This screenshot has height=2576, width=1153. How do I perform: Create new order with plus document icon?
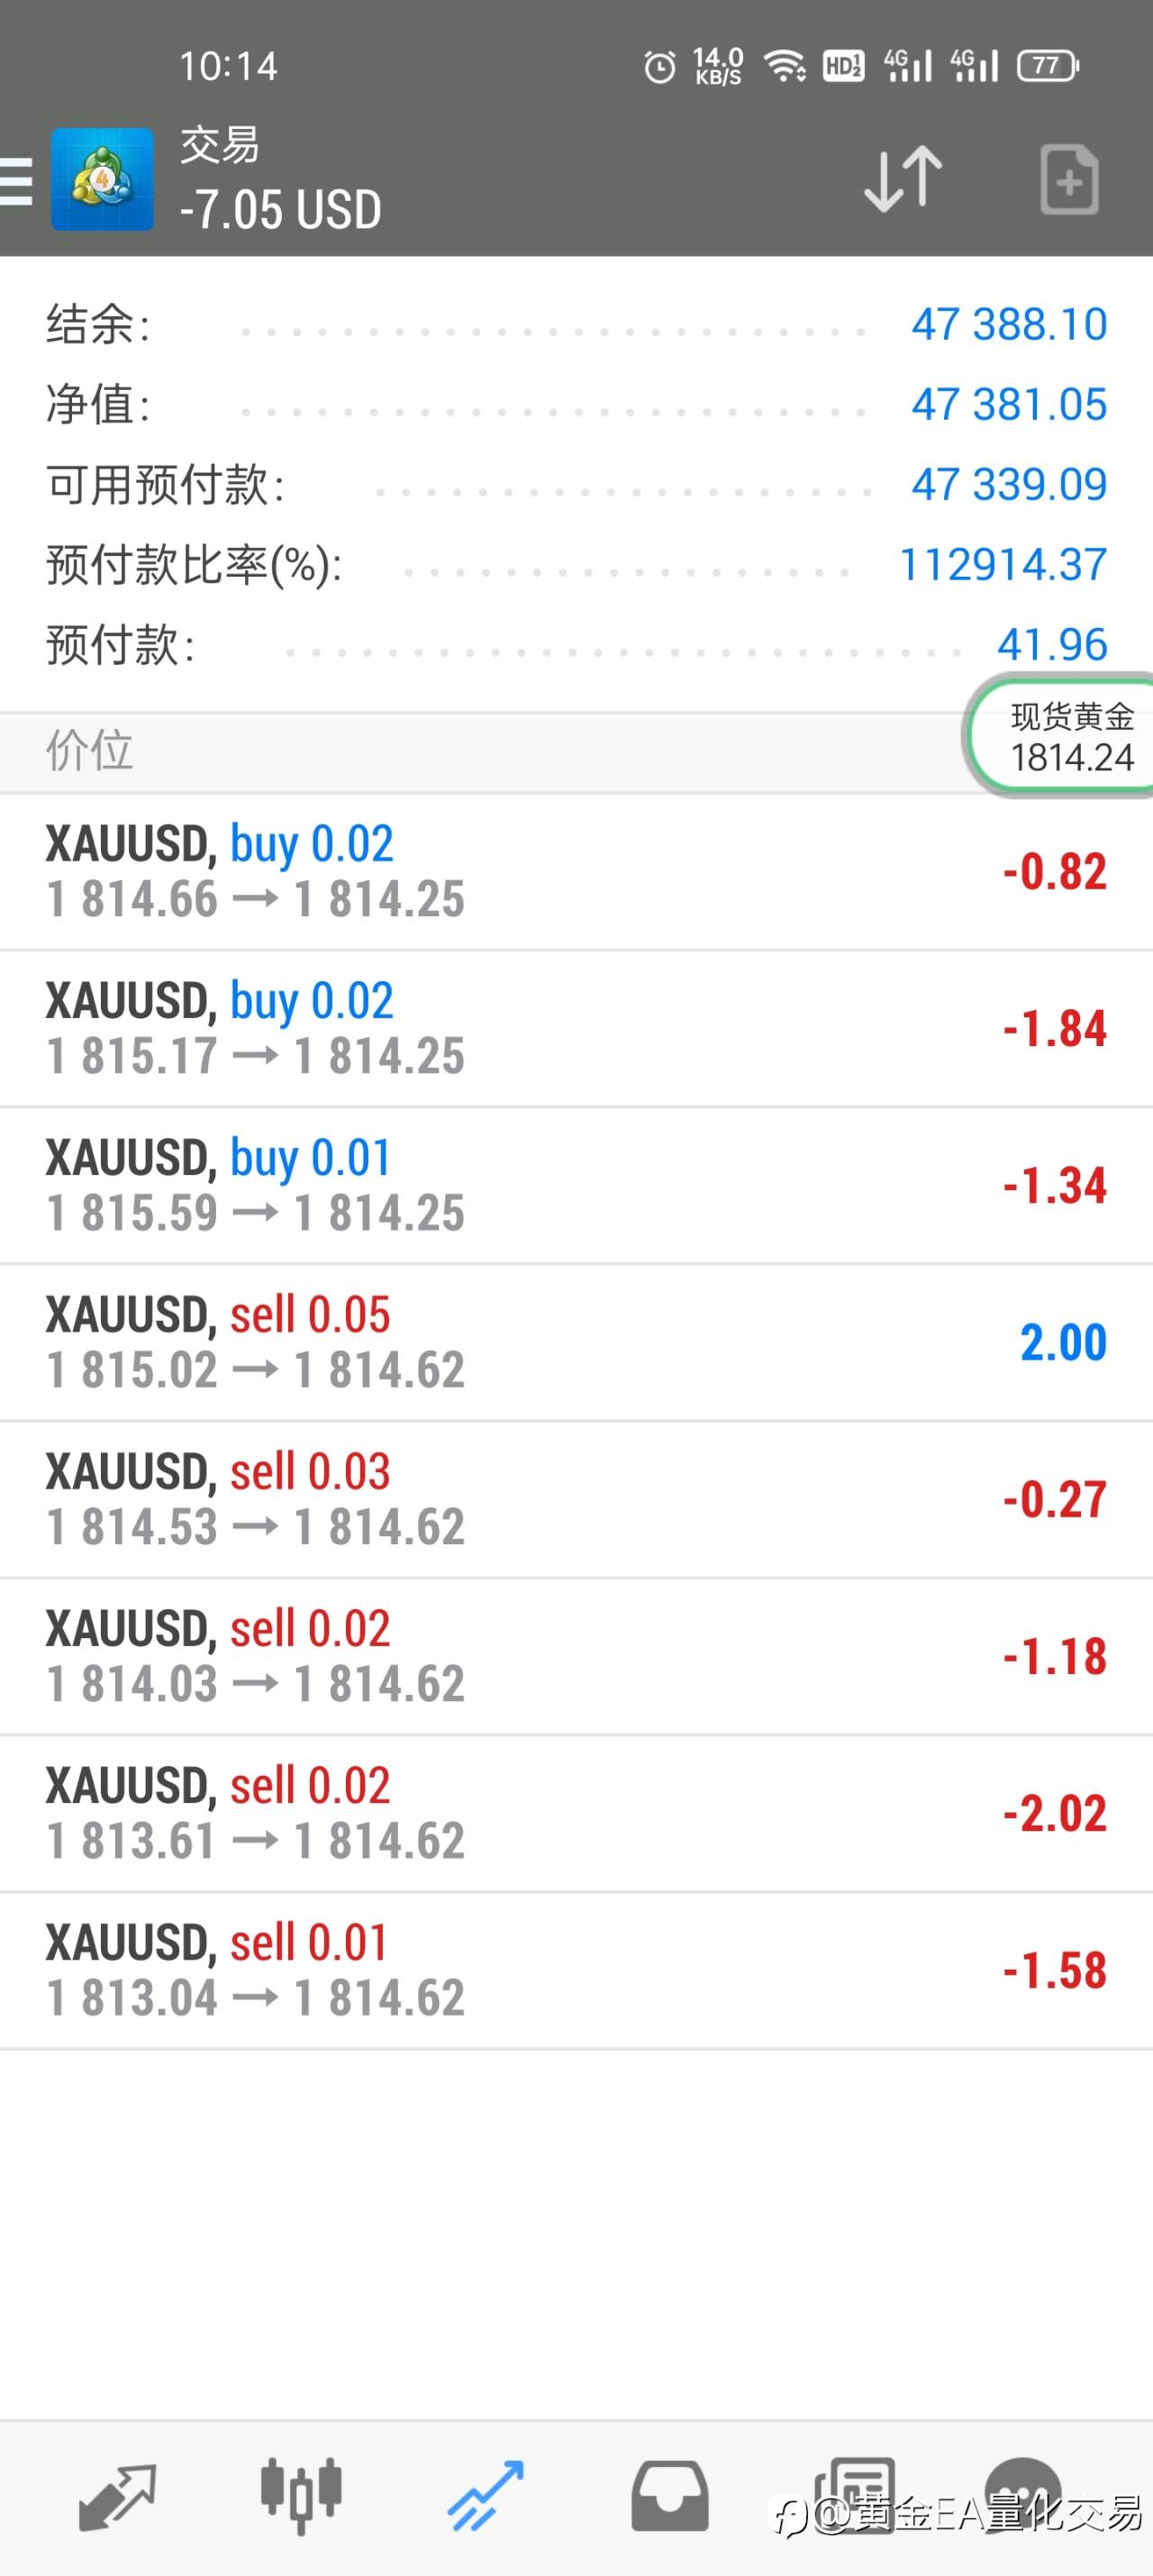1069,180
